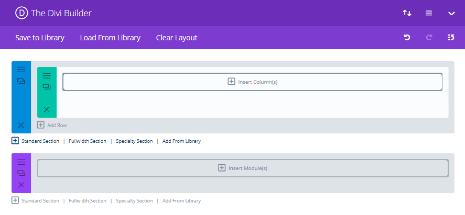Image resolution: width=465 pixels, height=215 pixels.
Task: Add Specialty Section below the purple section
Action: click(x=134, y=201)
